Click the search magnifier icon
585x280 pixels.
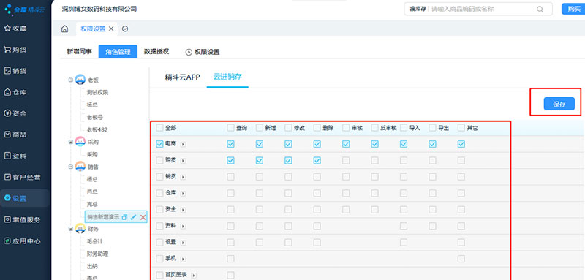[540, 10]
